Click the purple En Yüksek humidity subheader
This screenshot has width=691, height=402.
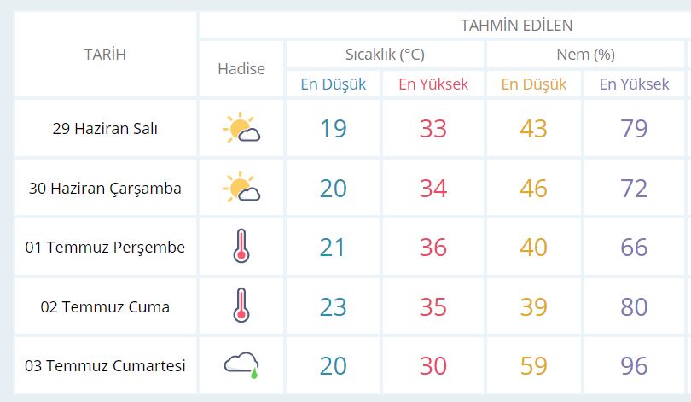pyautogui.click(x=634, y=84)
